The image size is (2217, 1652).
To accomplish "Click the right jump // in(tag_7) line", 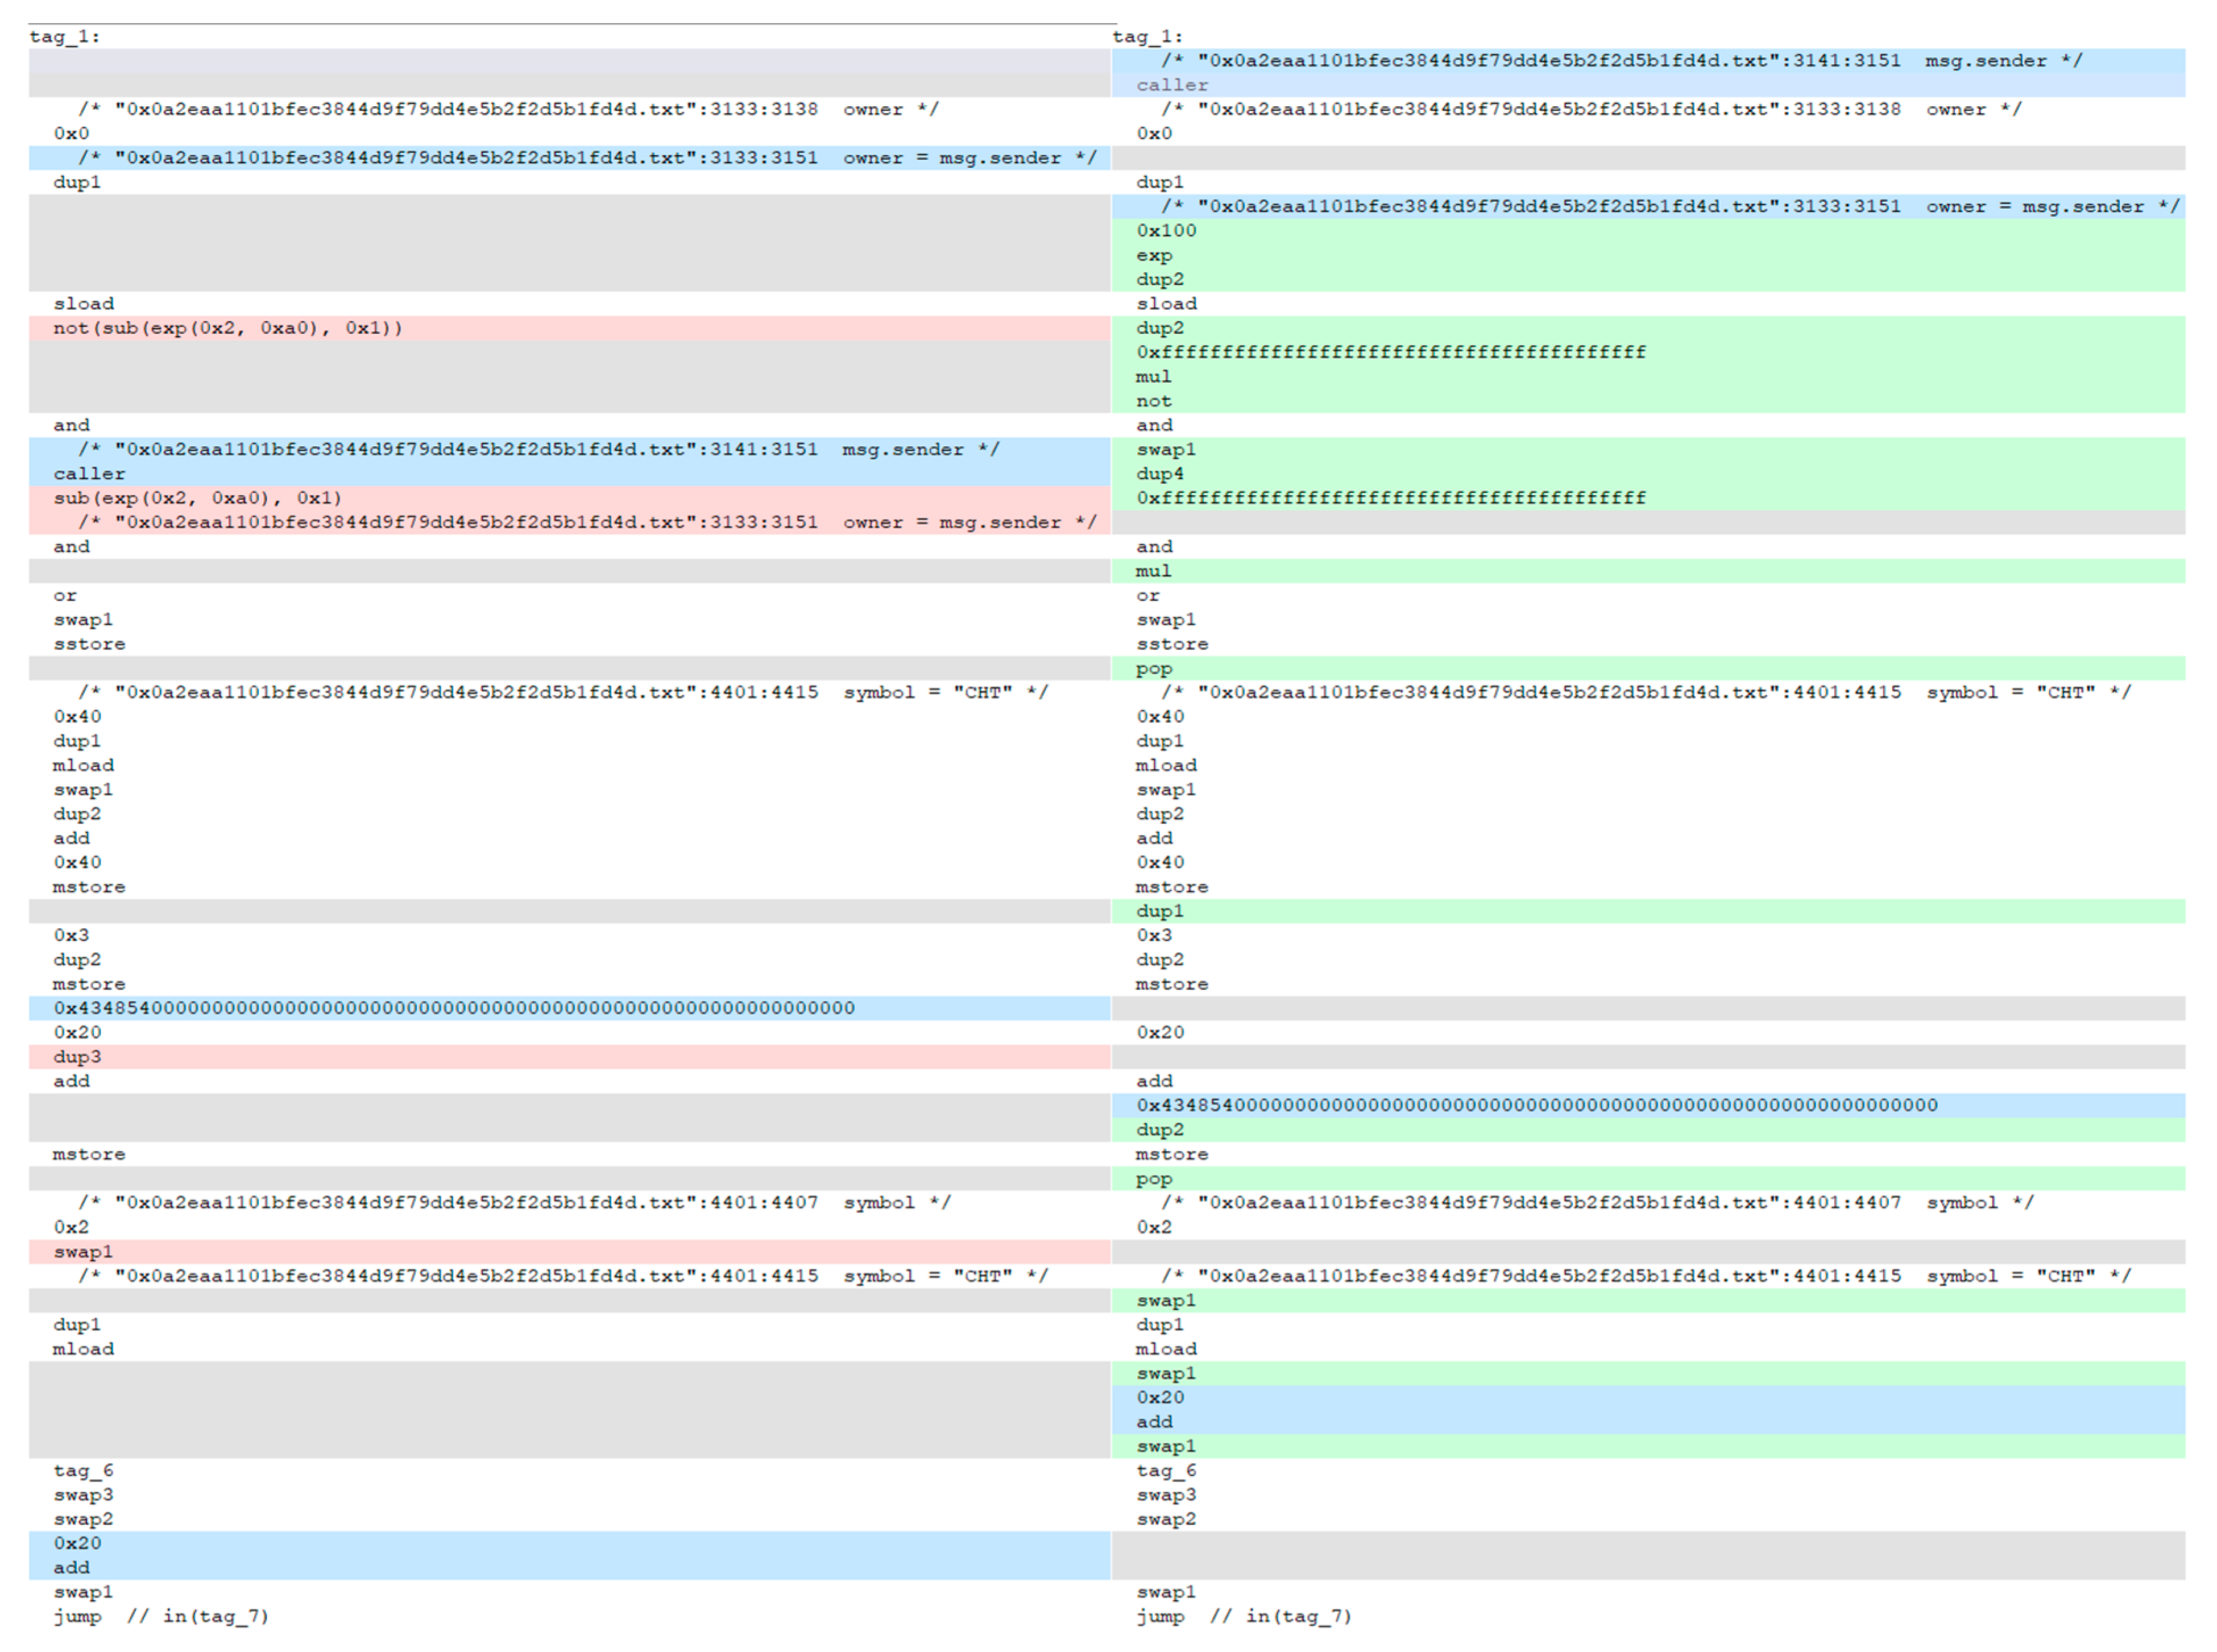I will [x=1243, y=1617].
